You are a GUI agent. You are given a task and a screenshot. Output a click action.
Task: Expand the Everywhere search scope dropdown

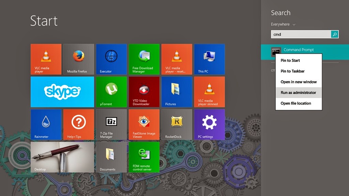(283, 24)
